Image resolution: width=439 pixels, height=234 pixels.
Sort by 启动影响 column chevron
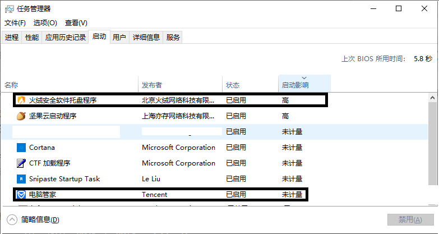304,78
